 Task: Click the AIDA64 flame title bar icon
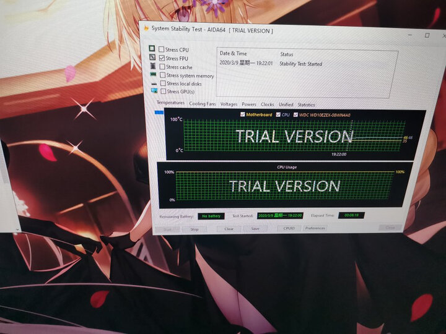click(146, 28)
